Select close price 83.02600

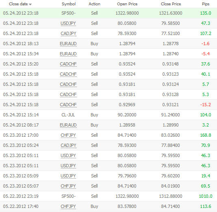(x=171, y=135)
